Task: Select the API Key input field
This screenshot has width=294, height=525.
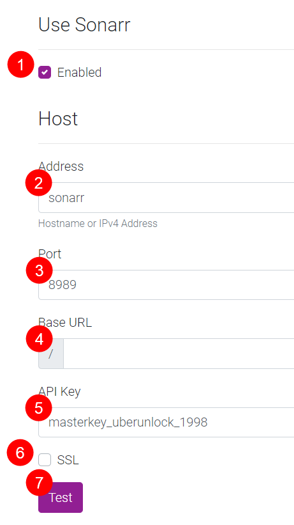Action: (x=166, y=422)
